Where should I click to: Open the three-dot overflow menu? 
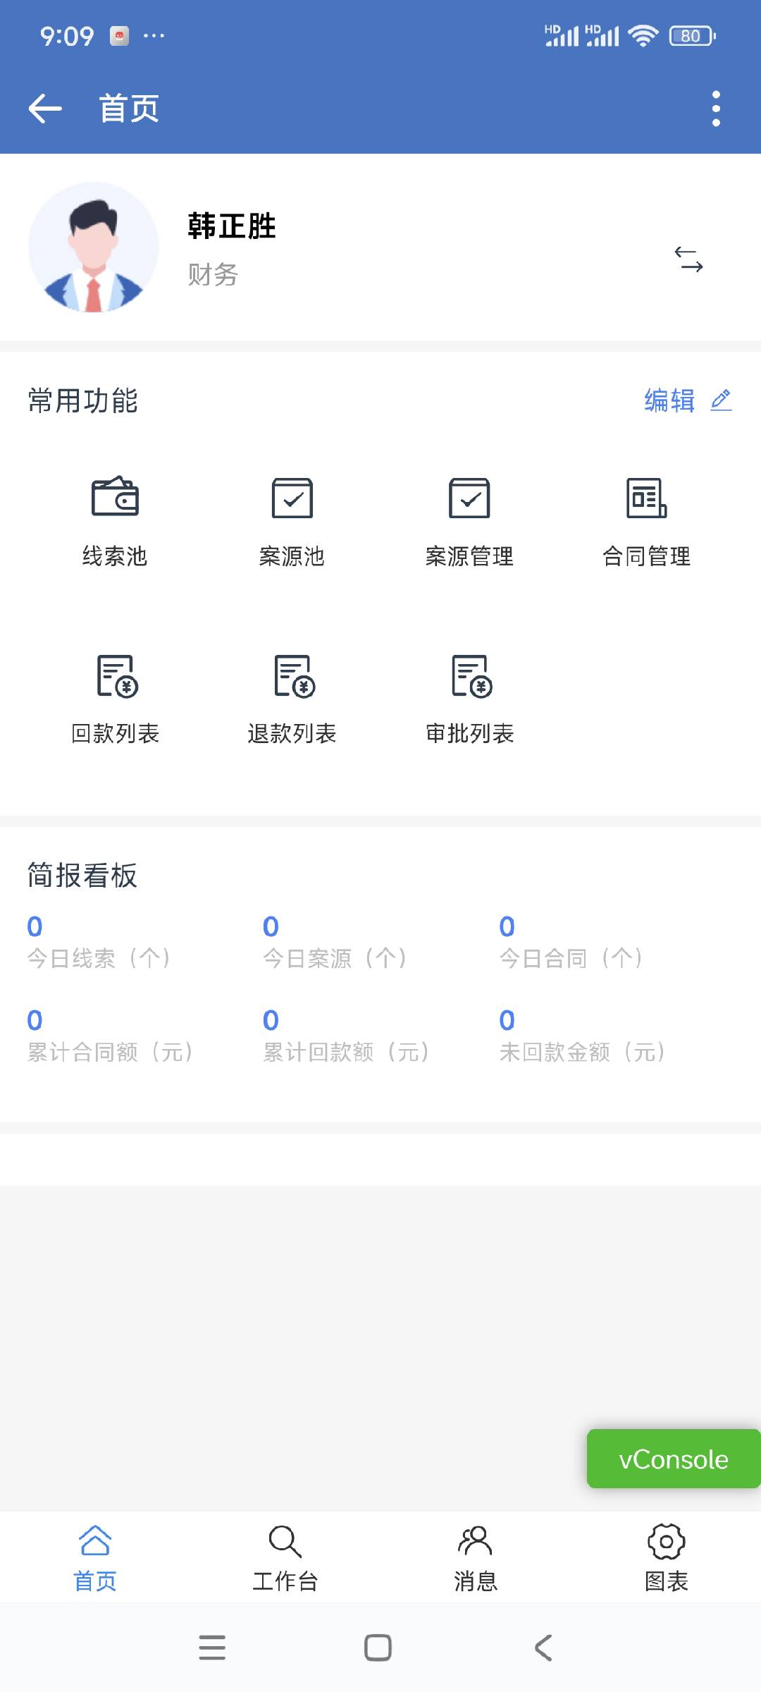(x=716, y=109)
